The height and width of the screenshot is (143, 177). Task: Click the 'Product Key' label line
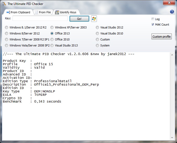coord(17,61)
